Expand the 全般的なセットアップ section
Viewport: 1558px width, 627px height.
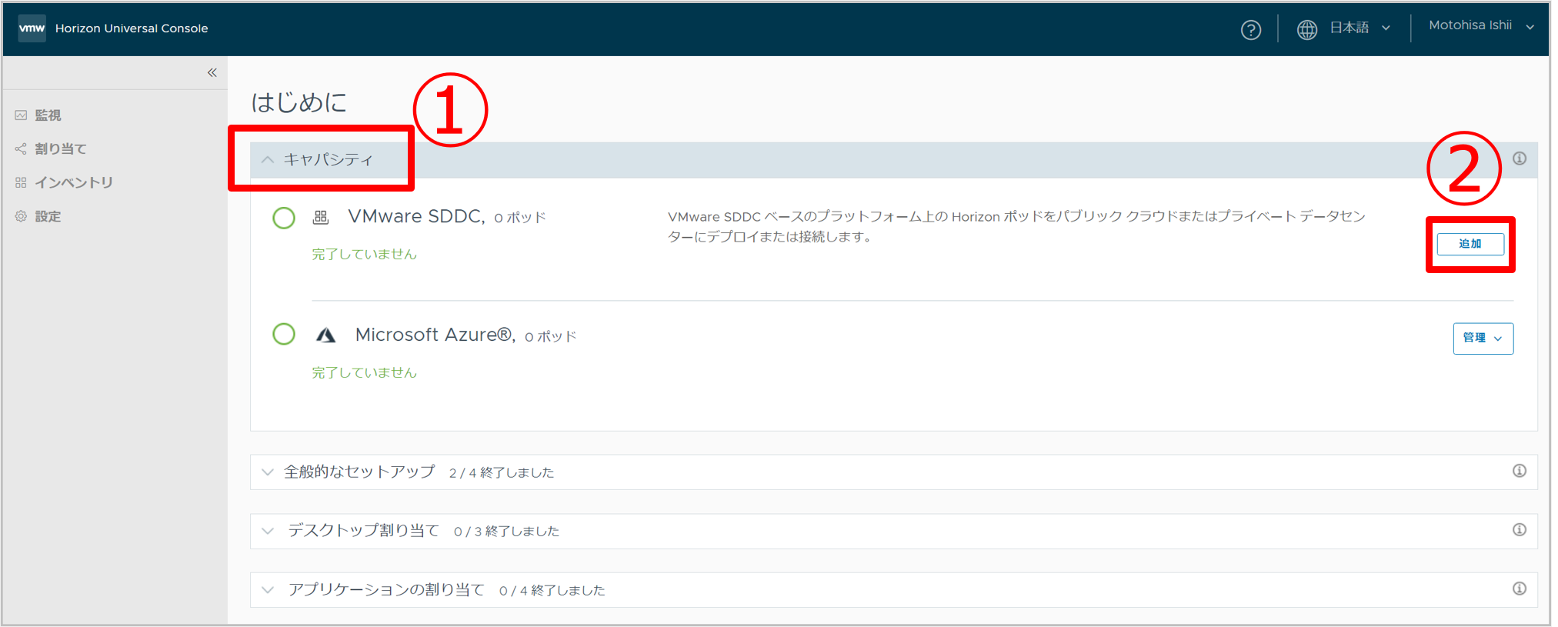[x=268, y=472]
